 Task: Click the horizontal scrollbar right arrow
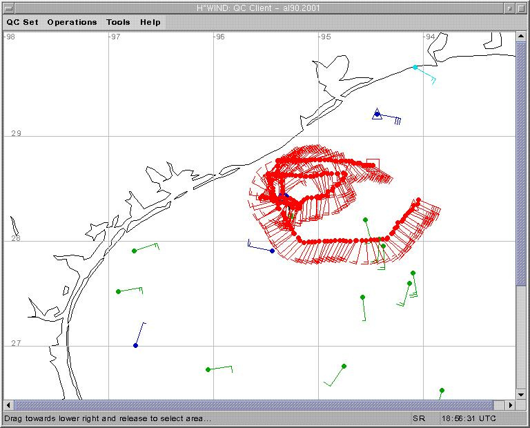(x=511, y=405)
